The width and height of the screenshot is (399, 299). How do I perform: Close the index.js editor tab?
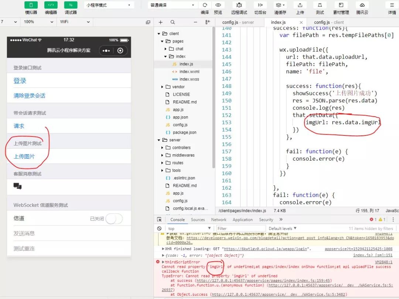tap(301, 23)
